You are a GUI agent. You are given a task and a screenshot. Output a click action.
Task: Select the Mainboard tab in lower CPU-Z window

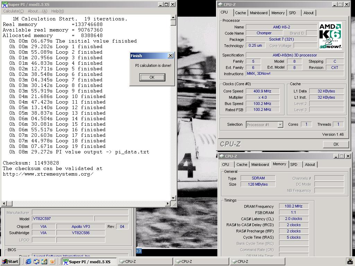point(260,165)
